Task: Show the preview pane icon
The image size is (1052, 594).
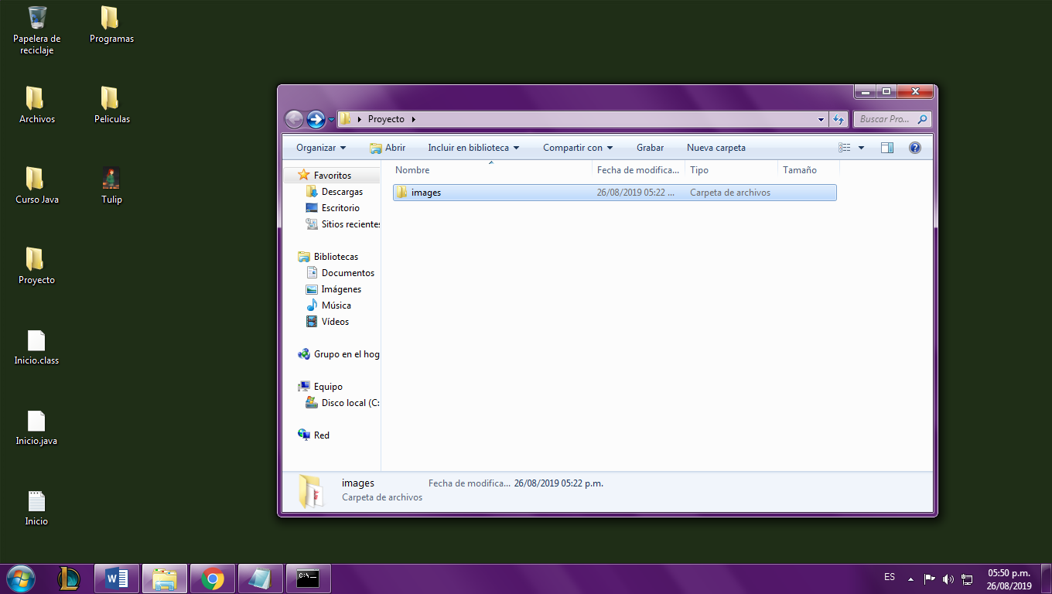Action: point(887,148)
